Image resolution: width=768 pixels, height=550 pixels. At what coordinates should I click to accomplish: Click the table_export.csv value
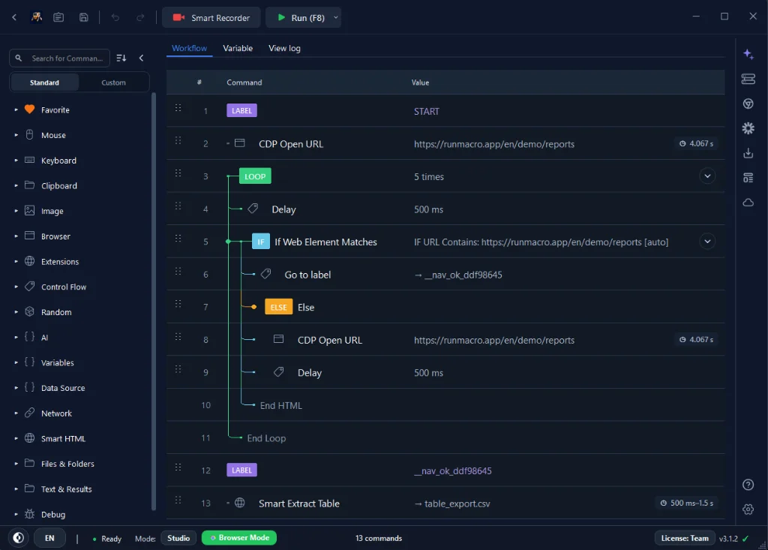click(x=452, y=503)
